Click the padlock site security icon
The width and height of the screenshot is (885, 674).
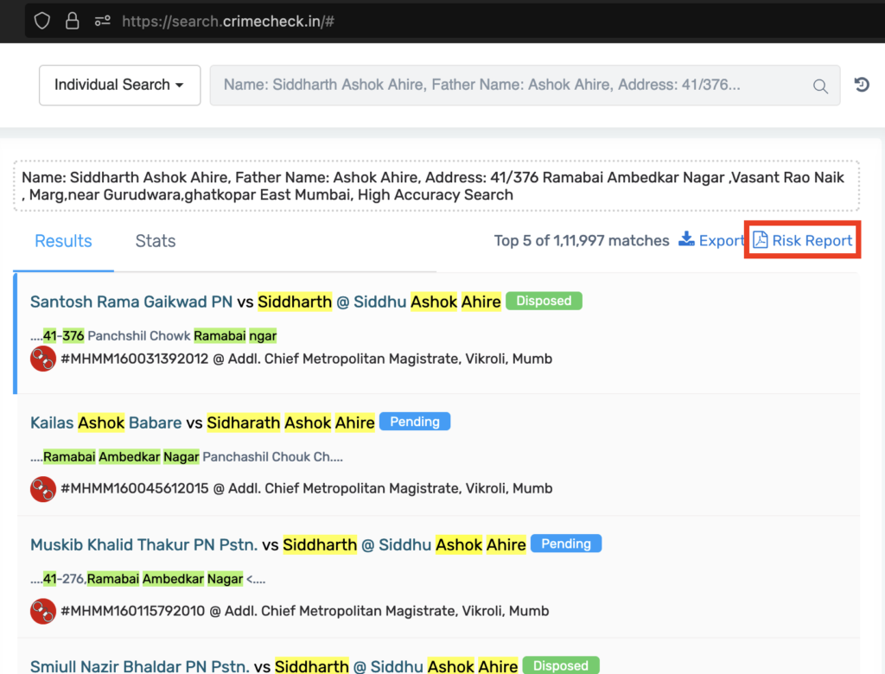(x=73, y=21)
